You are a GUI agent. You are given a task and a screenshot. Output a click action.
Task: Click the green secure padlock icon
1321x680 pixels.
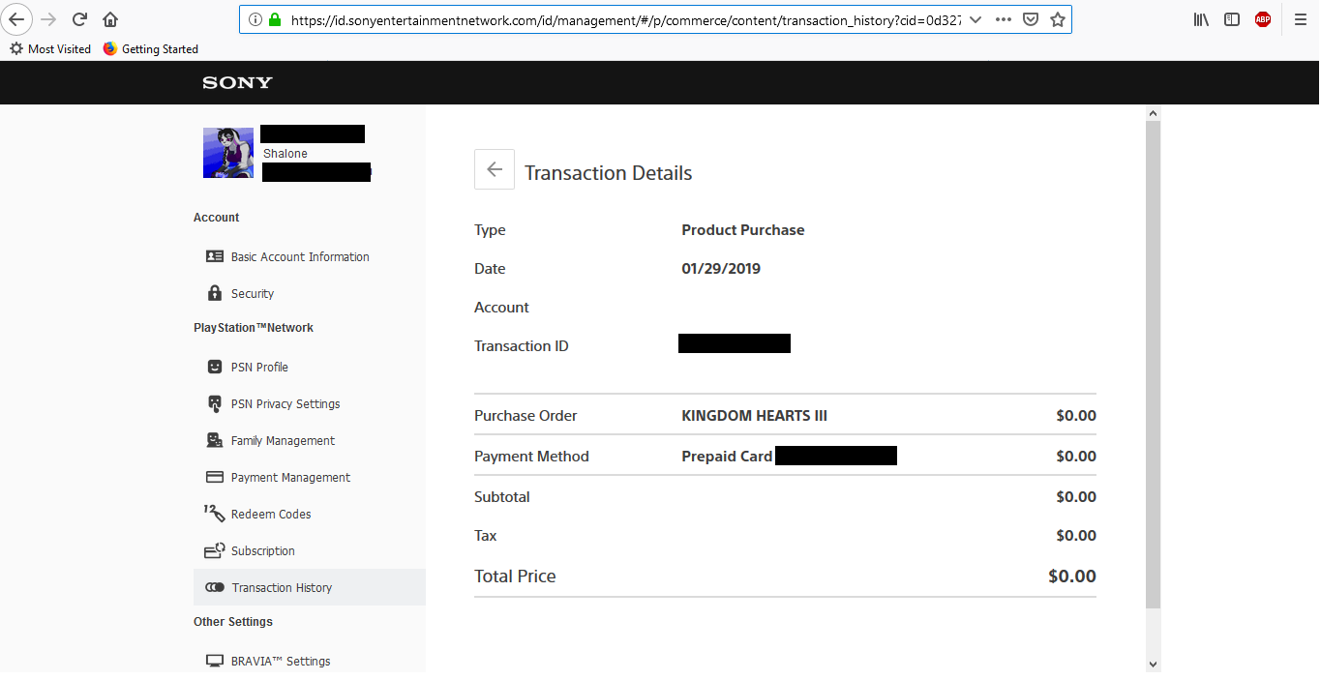point(275,19)
